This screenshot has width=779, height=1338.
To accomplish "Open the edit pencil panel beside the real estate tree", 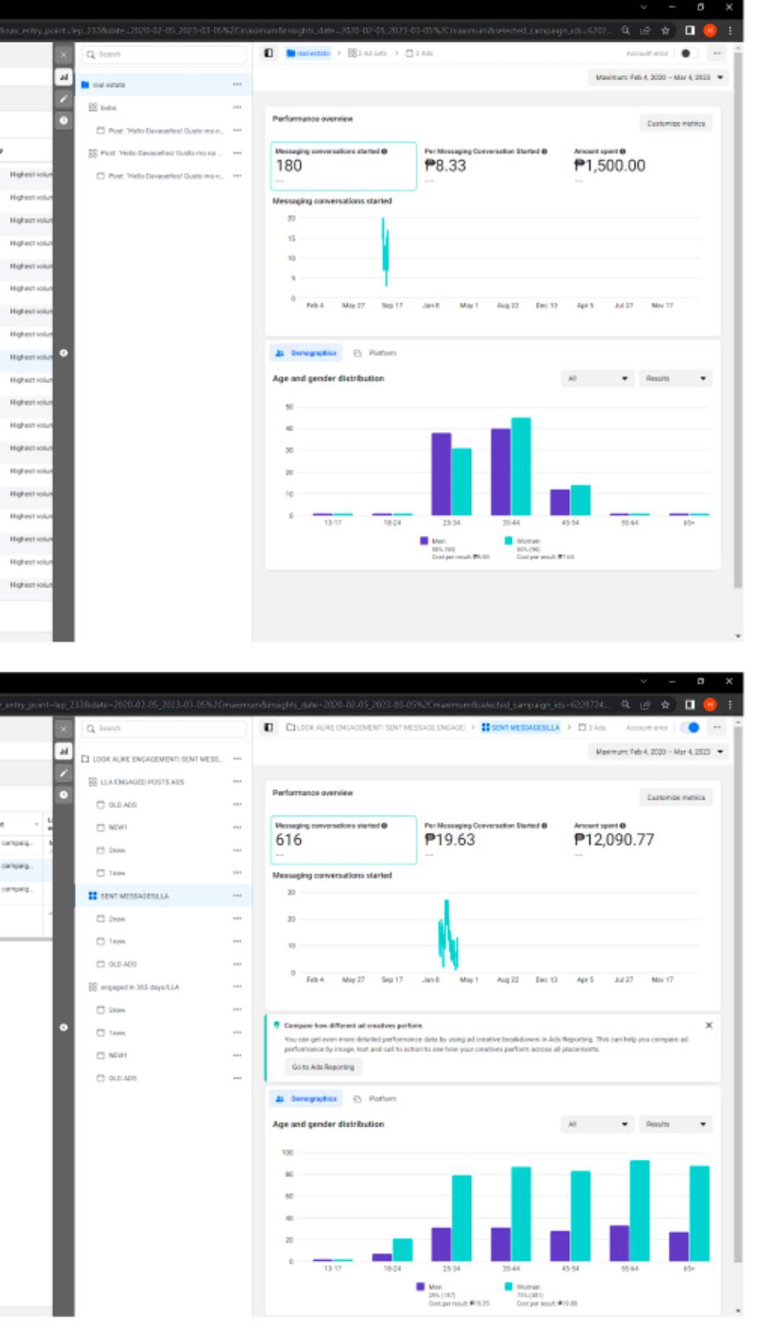I will (x=63, y=98).
